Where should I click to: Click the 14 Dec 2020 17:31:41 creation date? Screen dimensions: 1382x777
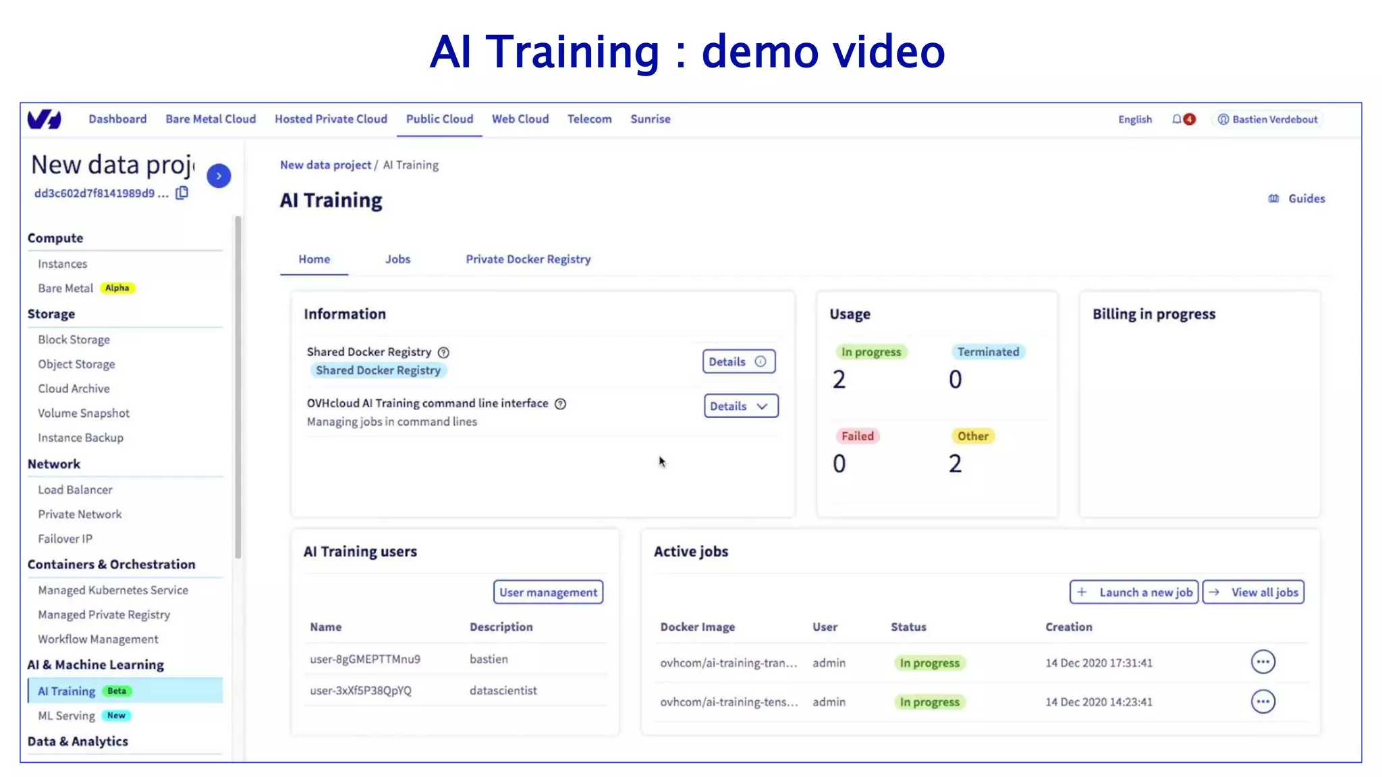tap(1099, 663)
